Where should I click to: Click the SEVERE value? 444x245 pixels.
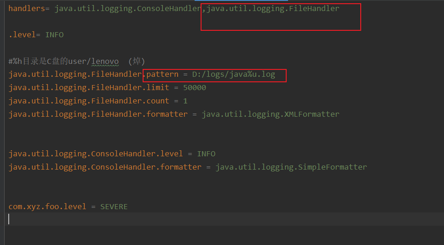point(114,207)
